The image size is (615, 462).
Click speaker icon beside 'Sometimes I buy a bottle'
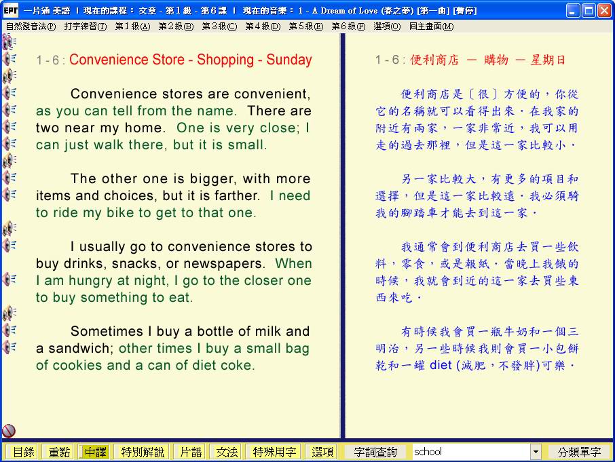9,330
